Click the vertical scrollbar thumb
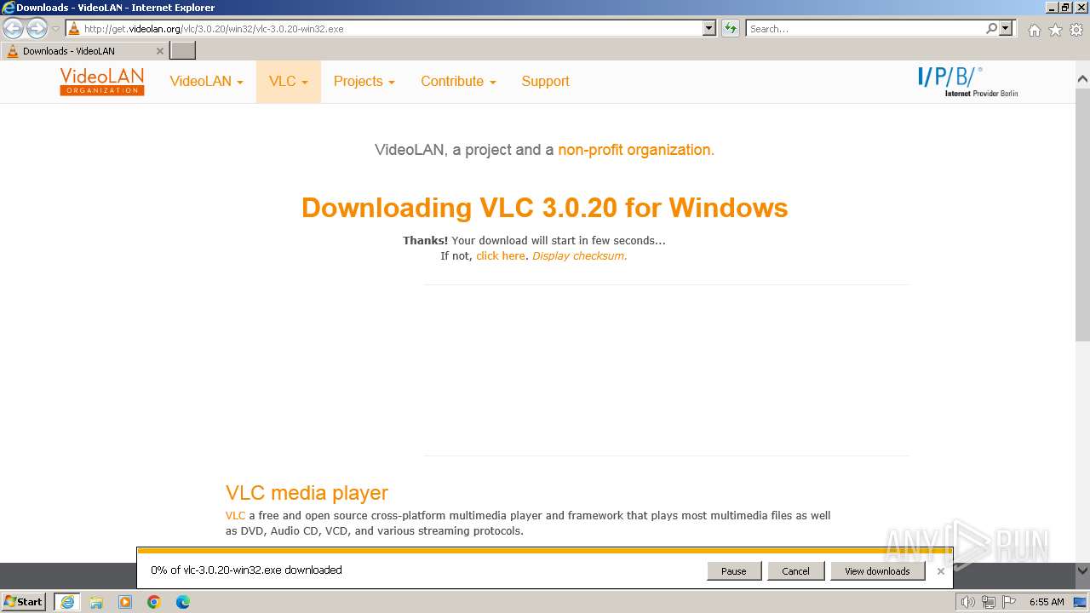Image resolution: width=1090 pixels, height=613 pixels. click(x=1082, y=215)
